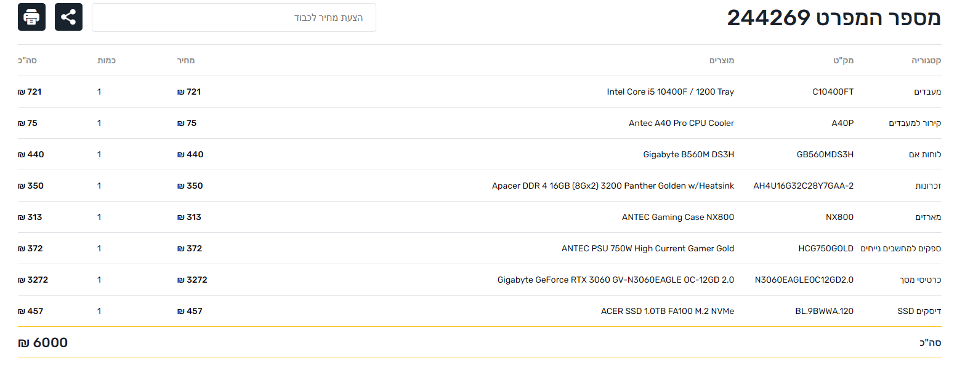The width and height of the screenshot is (965, 365).
Task: Select the Intel Core i5 10400F product name
Action: pyautogui.click(x=670, y=92)
